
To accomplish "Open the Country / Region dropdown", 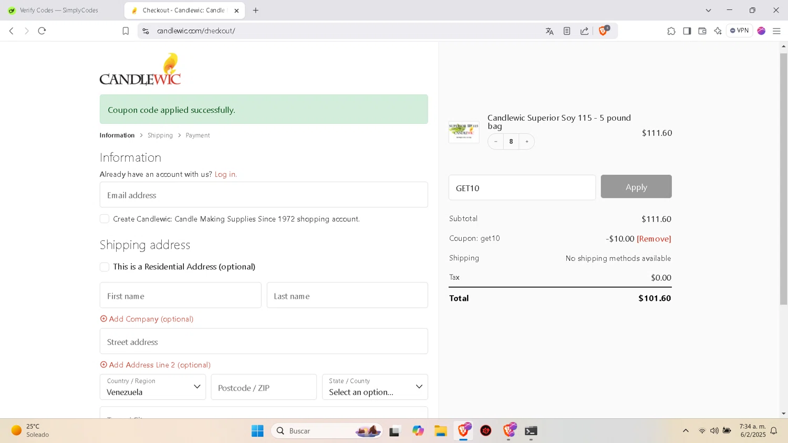I will 153,387.
